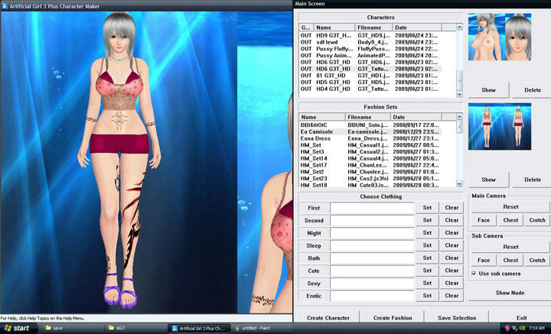Select the Eo Camisole fashion set

(x=370, y=131)
